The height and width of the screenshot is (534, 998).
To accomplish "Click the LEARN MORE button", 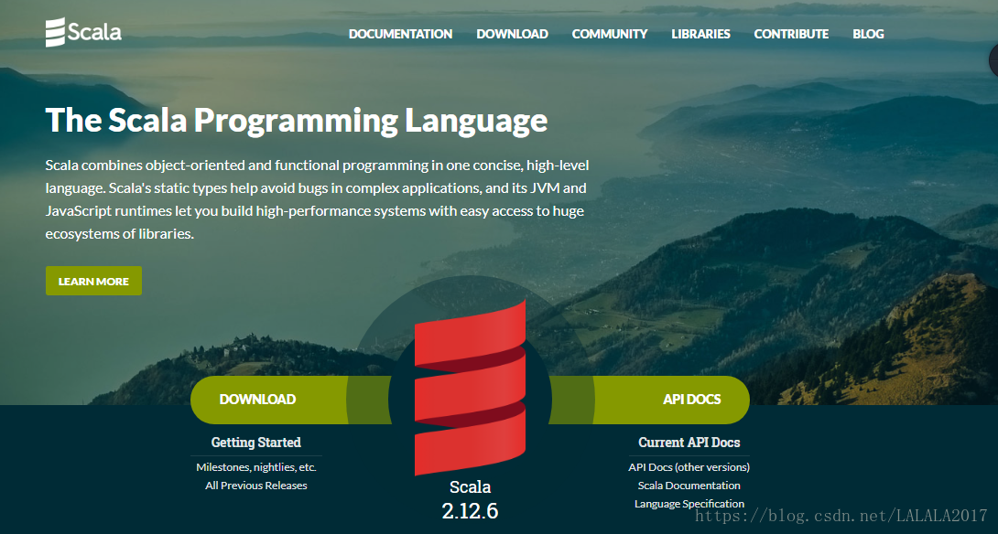I will [x=93, y=281].
